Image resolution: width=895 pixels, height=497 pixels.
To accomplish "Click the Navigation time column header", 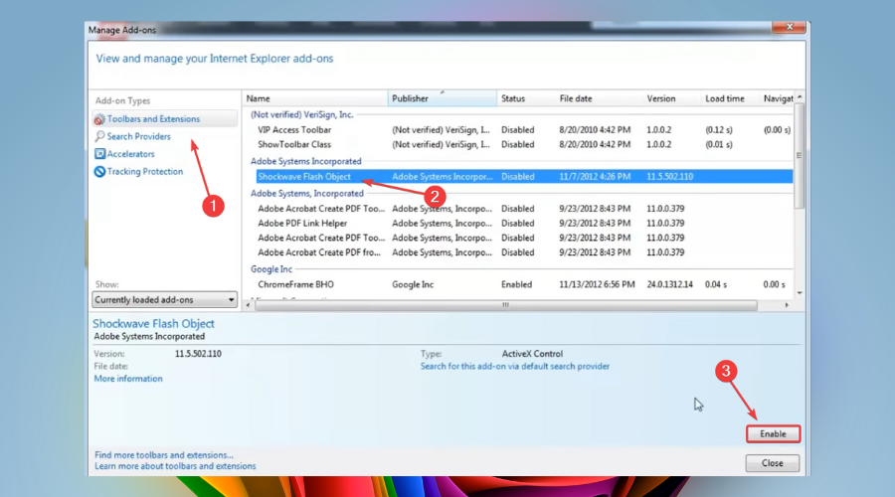I will click(778, 98).
